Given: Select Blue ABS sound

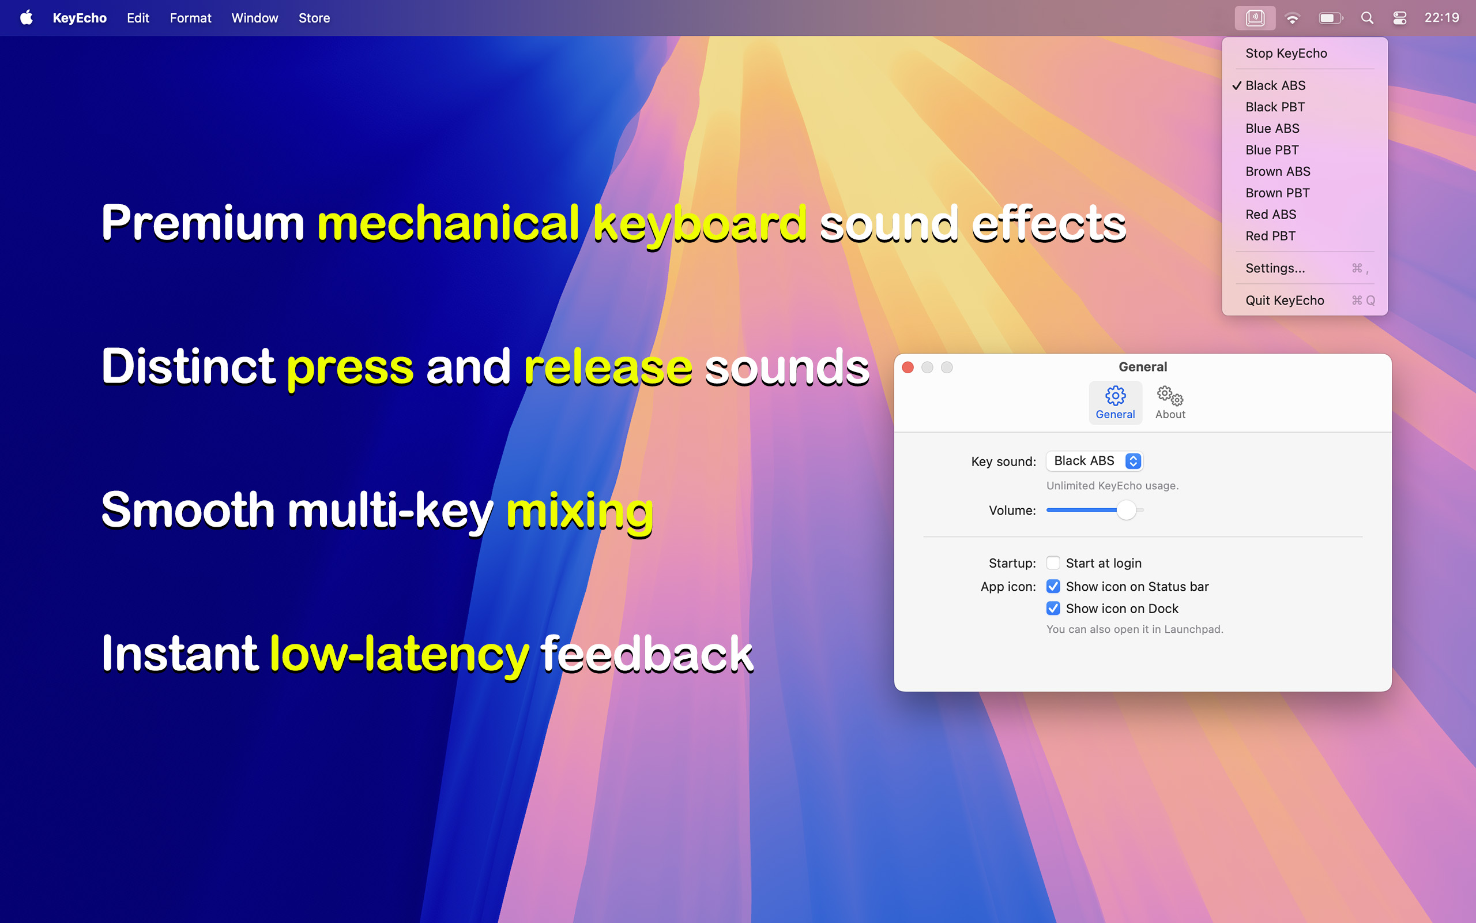Looking at the screenshot, I should point(1305,128).
